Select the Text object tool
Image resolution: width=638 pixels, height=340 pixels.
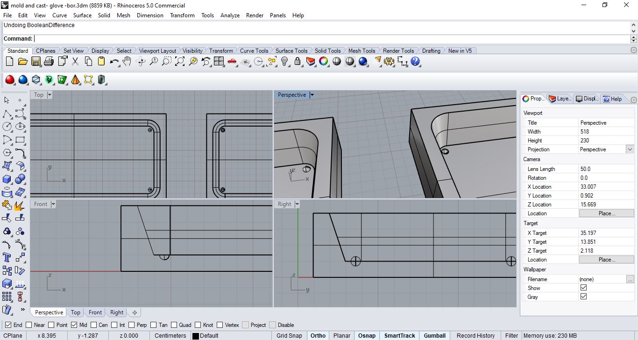pyautogui.click(x=7, y=257)
